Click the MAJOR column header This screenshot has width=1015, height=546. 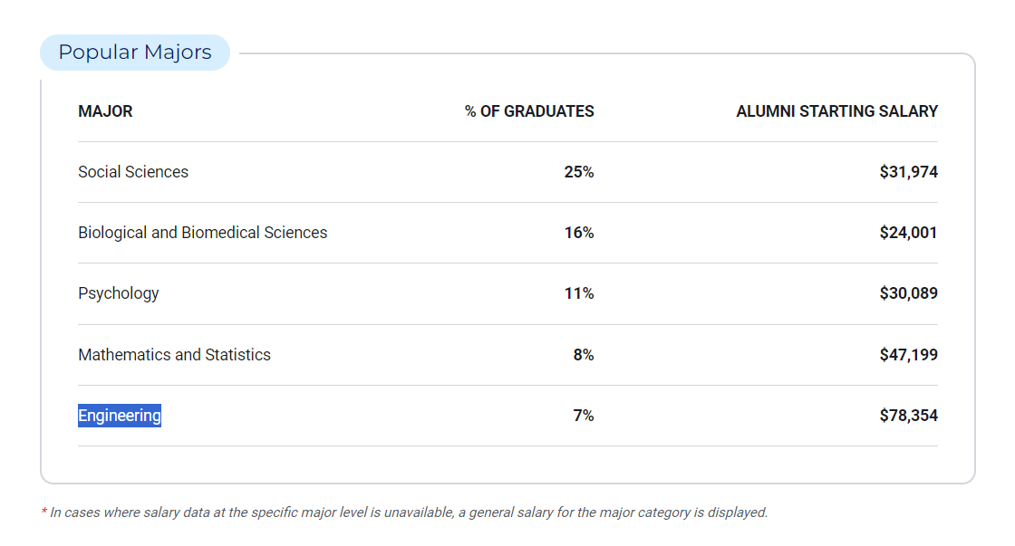105,111
